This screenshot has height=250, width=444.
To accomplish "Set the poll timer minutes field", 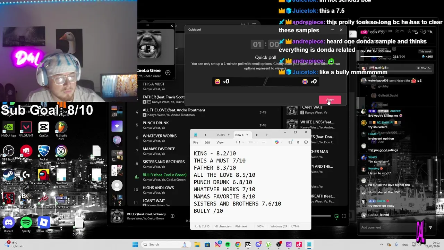I will point(257,44).
